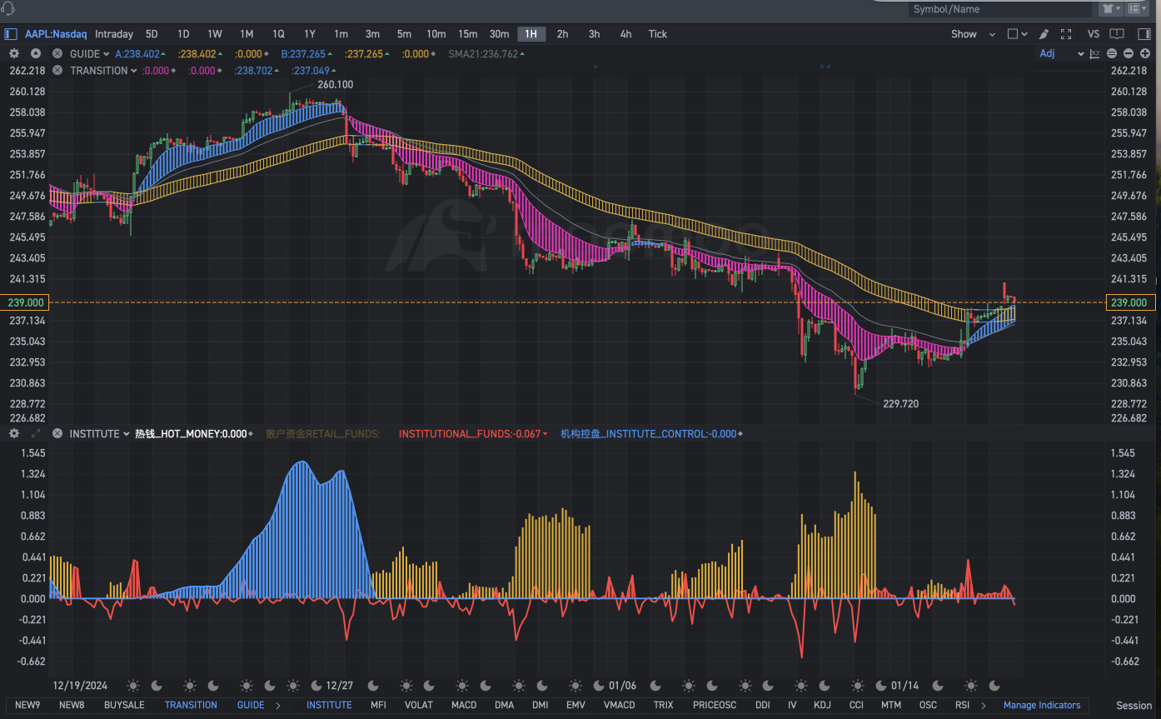The width and height of the screenshot is (1161, 719).
Task: Remove the INSTITUTE indicator
Action: pos(57,434)
